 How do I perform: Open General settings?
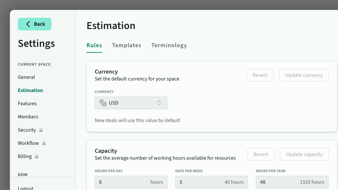pos(26,77)
